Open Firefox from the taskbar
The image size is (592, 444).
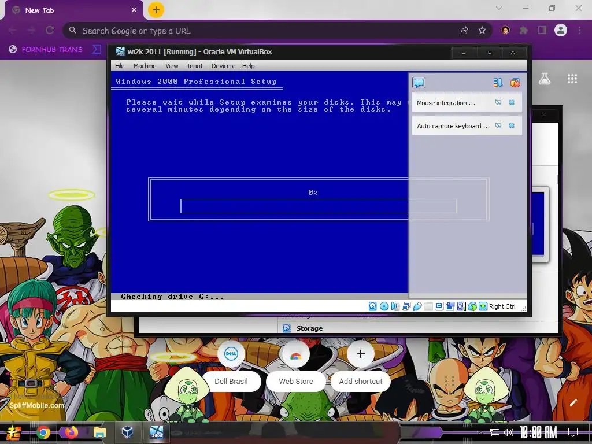coord(71,432)
